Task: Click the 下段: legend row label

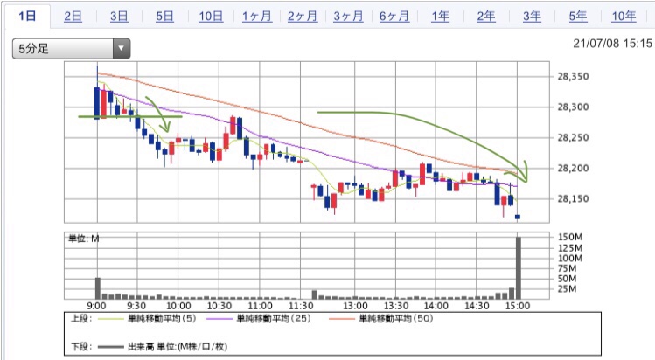Action: [x=81, y=347]
